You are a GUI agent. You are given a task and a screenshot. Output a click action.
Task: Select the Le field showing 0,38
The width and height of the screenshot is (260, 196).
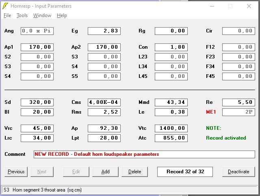pyautogui.click(x=171, y=112)
